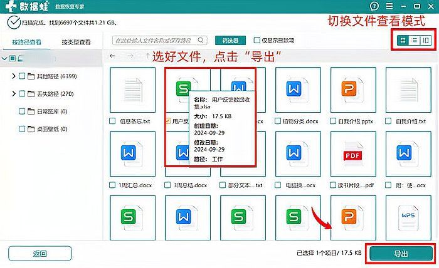Check the 日常图库 (0) folder checkbox
The image size is (439, 268).
(x=22, y=111)
